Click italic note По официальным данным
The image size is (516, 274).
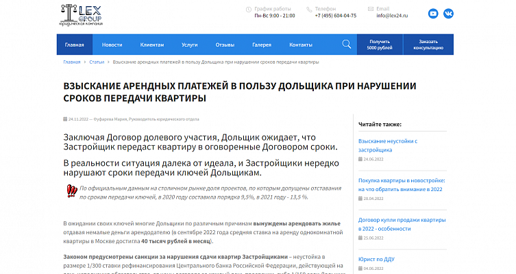click(210, 192)
